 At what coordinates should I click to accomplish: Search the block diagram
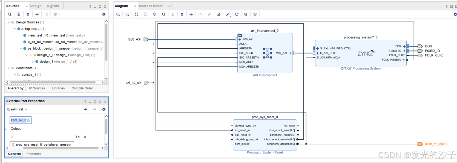pyautogui.click(x=164, y=14)
